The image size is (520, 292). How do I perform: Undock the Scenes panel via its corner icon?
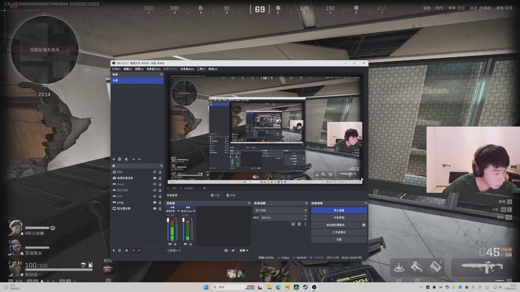161,75
